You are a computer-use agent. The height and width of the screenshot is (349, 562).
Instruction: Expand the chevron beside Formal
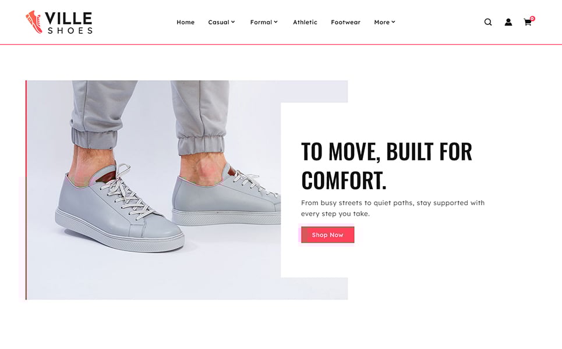pyautogui.click(x=275, y=22)
